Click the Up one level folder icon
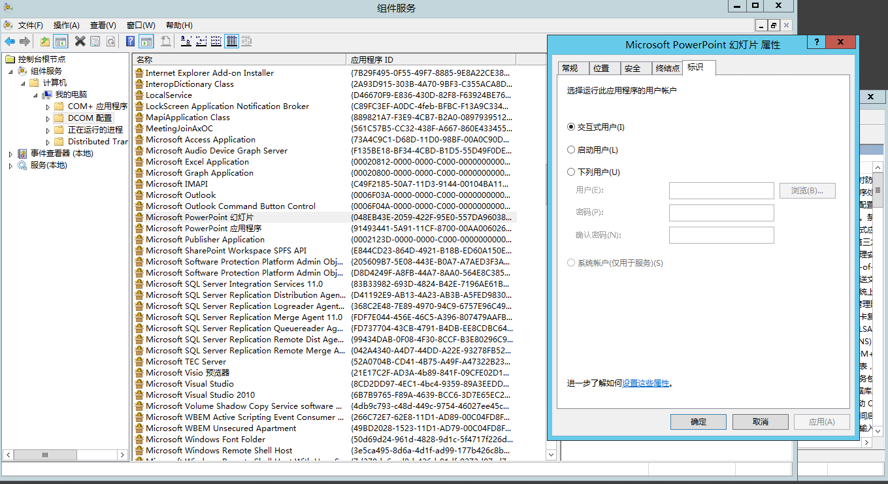This screenshot has width=888, height=484. tap(44, 42)
